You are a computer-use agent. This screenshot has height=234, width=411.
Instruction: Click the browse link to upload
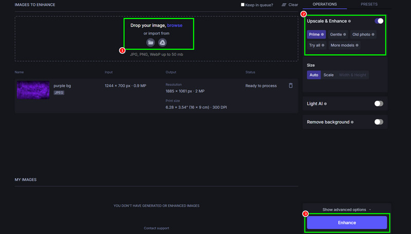tap(175, 25)
